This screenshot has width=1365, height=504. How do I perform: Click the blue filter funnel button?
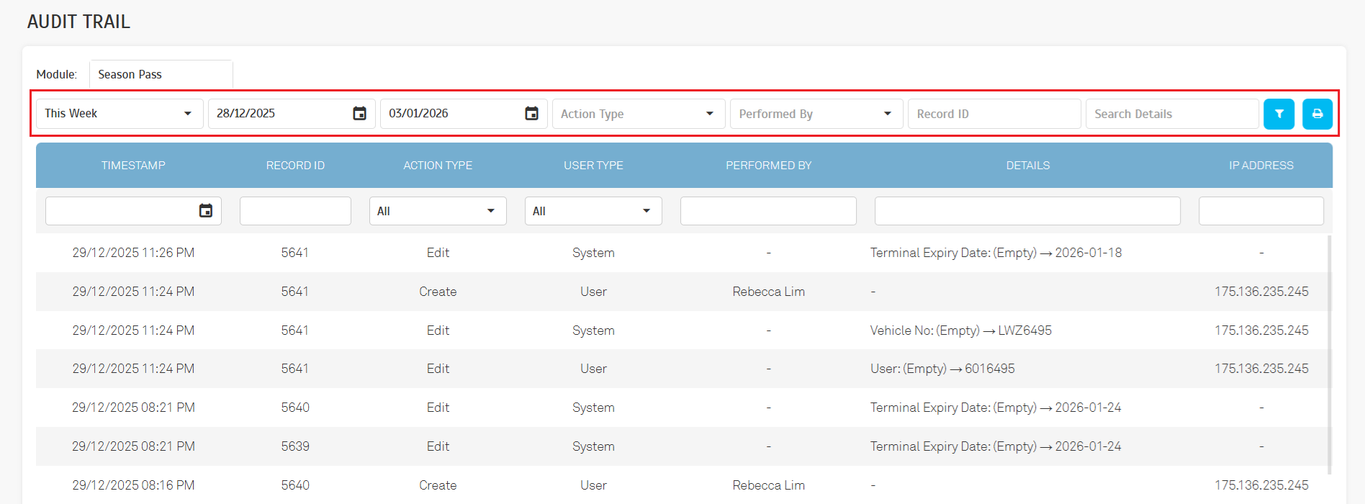pos(1279,114)
